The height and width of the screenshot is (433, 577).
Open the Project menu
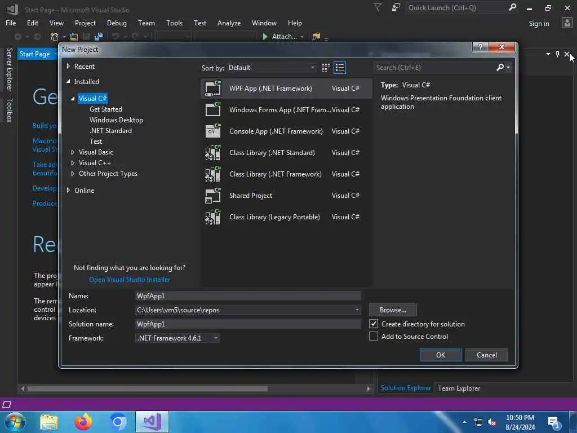click(x=85, y=23)
